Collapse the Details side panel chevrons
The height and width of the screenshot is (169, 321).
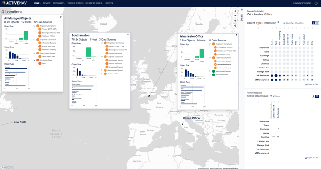[242, 10]
